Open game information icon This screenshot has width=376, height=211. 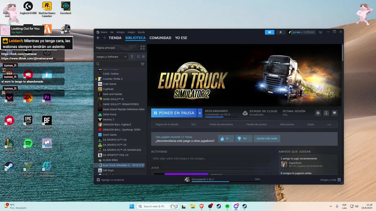point(326,113)
